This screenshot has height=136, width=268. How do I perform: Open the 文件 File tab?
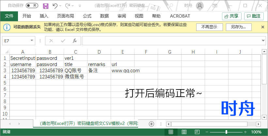[9, 16]
